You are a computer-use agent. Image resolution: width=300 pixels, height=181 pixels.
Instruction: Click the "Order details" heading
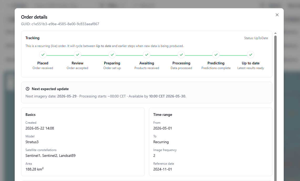pos(34,17)
